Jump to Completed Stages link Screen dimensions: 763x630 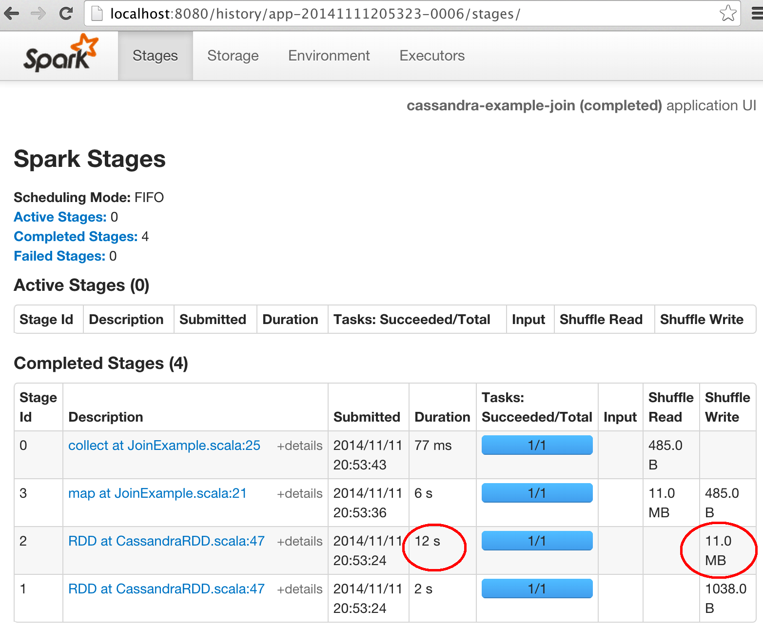click(76, 236)
